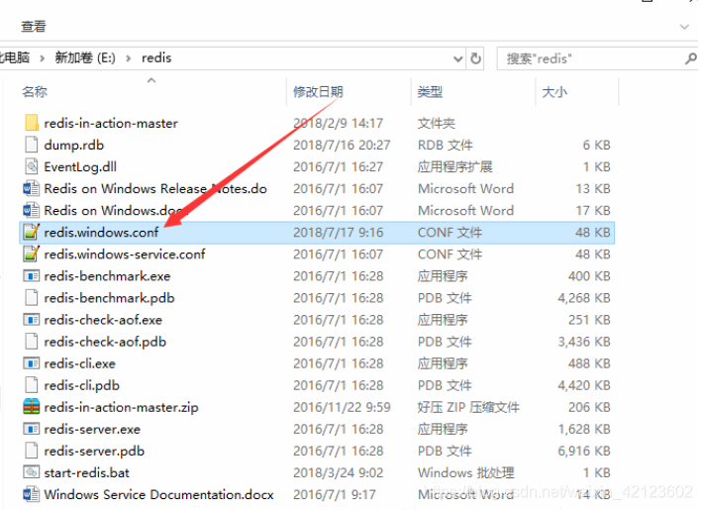Select the EventLog.dll file name
The image size is (702, 510).
pos(80,167)
